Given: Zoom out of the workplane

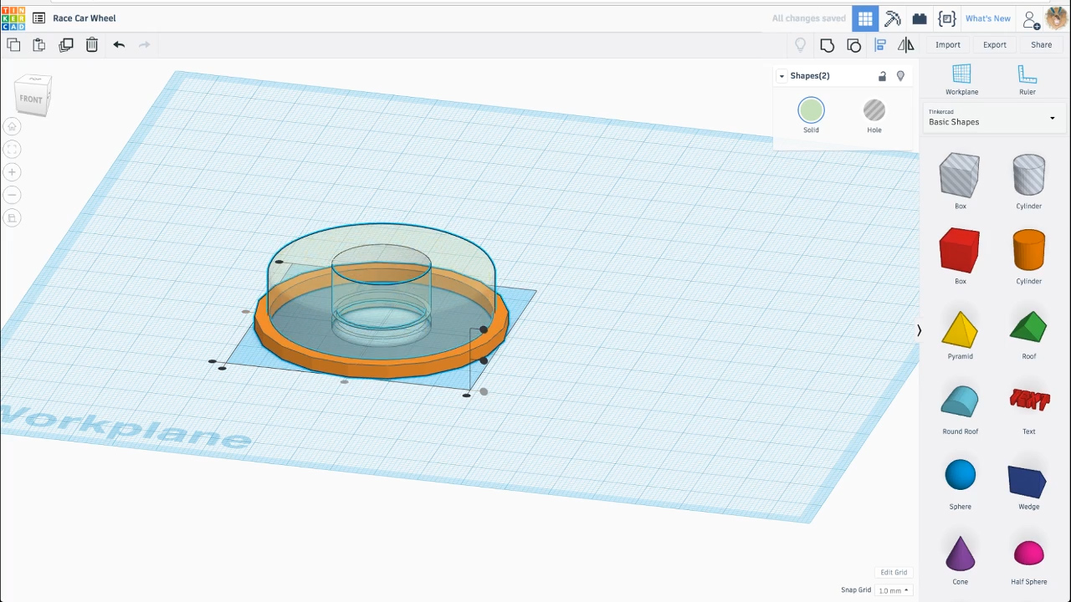Looking at the screenshot, I should 13,195.
